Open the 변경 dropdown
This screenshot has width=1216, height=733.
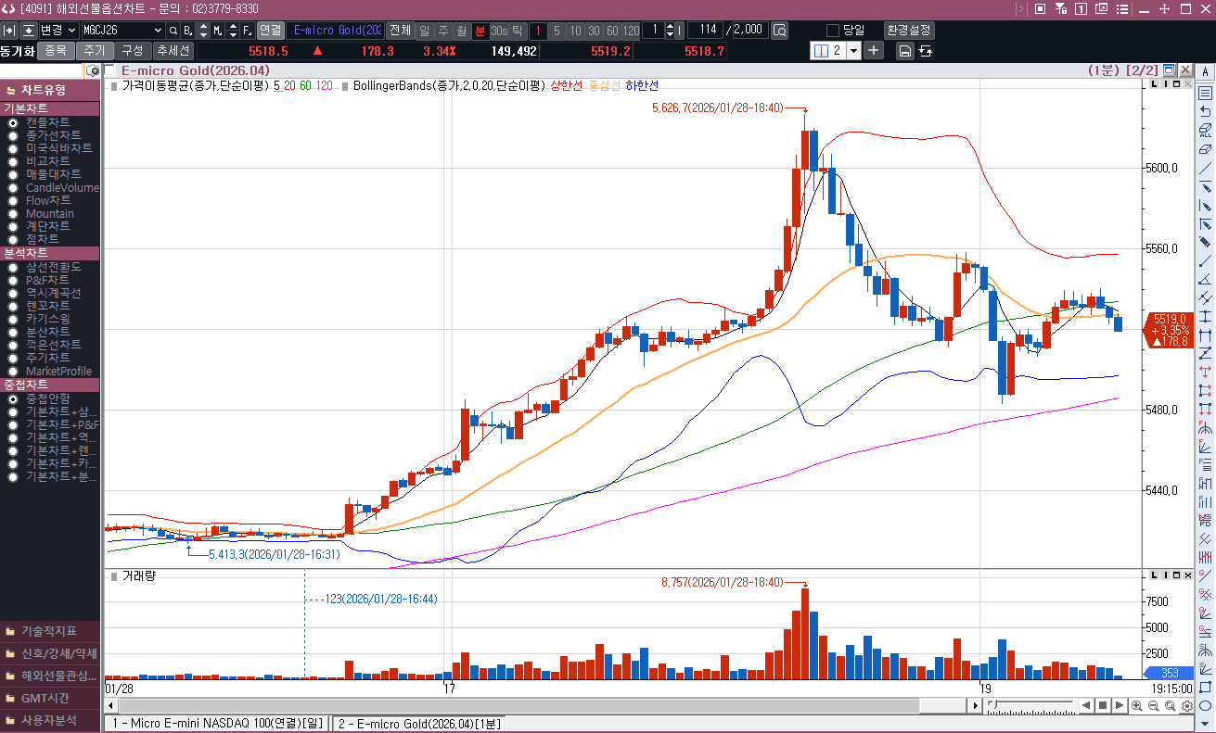pos(71,31)
